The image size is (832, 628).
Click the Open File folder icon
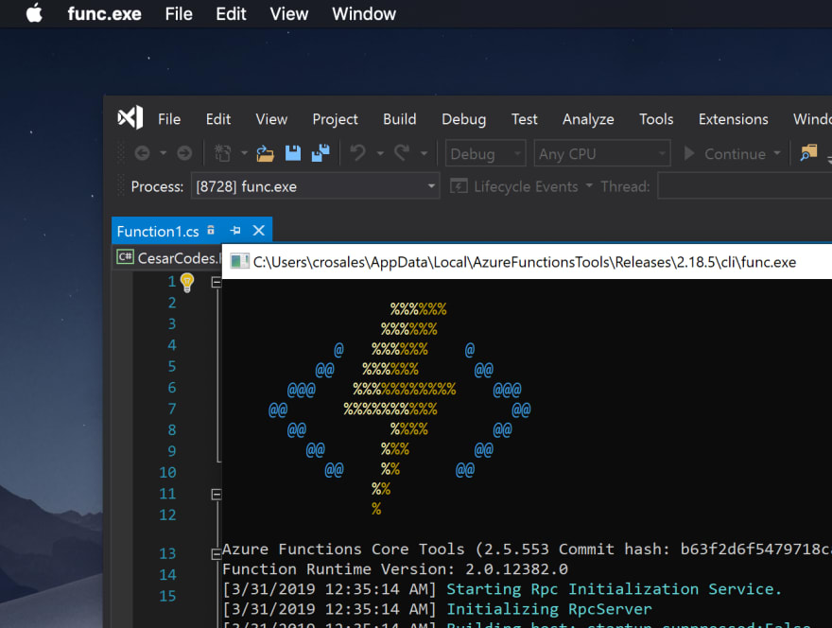point(266,153)
